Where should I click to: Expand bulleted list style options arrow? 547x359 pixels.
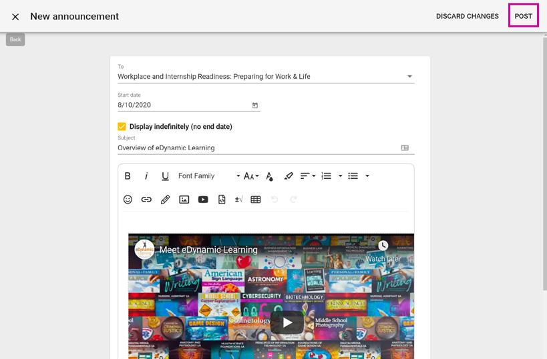(x=367, y=176)
